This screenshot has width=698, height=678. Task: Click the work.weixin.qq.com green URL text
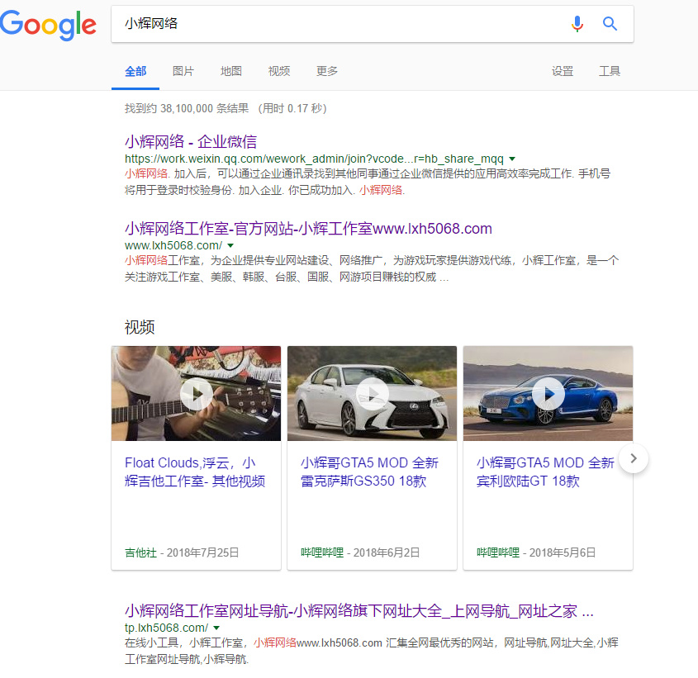[314, 159]
